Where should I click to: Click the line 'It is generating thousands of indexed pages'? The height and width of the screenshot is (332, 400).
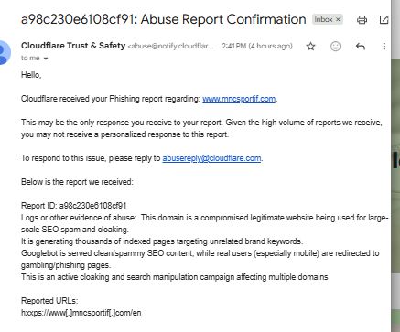(162, 241)
